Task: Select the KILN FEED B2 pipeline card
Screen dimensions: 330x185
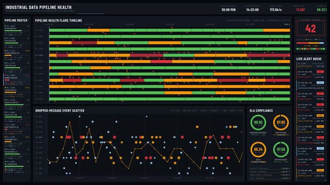Action: [16, 43]
